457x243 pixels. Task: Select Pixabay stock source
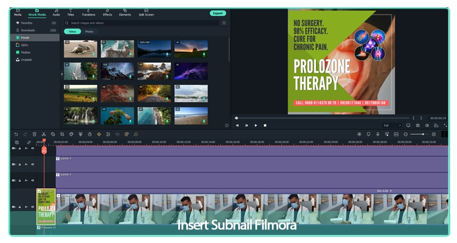[35, 52]
